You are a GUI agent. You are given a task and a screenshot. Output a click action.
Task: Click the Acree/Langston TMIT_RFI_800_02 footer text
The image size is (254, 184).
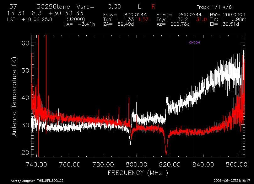(x=37, y=181)
